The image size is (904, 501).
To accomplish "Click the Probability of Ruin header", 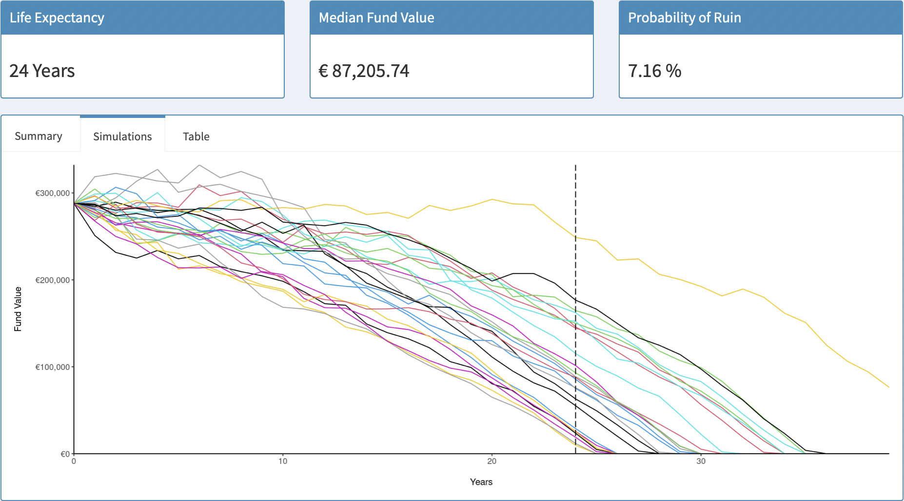I will pyautogui.click(x=684, y=18).
